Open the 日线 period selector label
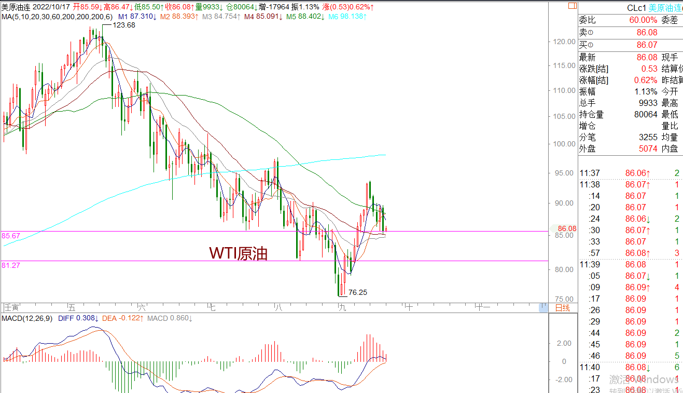 pos(562,308)
